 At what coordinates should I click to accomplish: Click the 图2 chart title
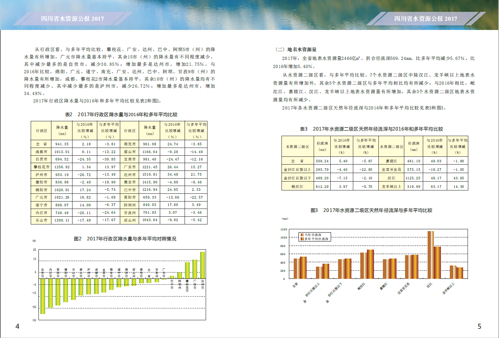tap(125, 239)
